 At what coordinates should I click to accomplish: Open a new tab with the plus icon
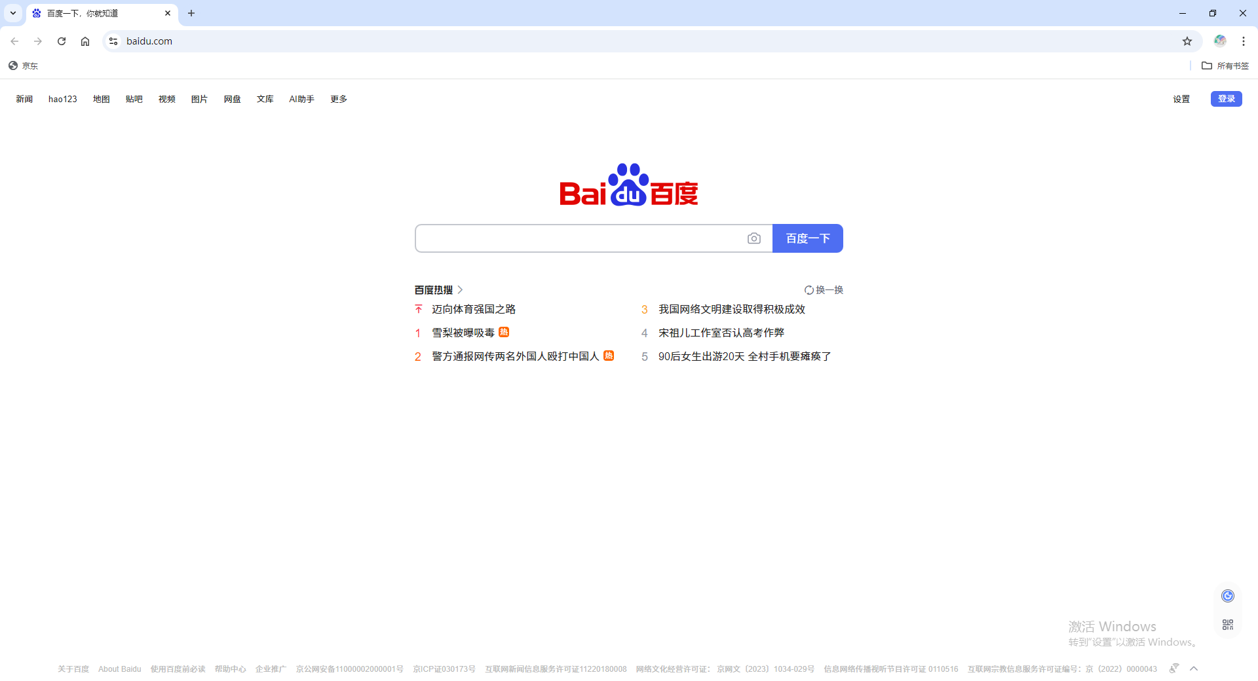[x=191, y=13]
